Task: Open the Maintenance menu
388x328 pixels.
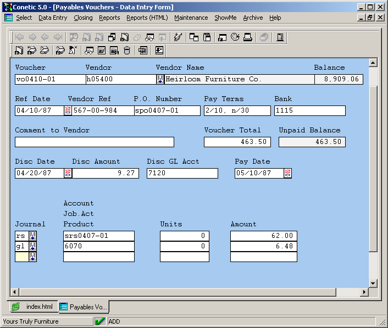Action: [191, 18]
